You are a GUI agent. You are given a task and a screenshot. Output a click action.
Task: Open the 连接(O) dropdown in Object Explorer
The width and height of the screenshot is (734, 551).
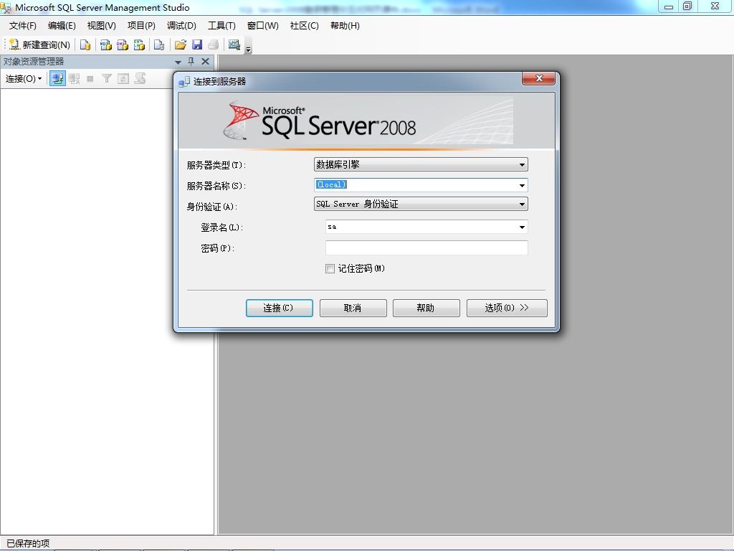(x=24, y=79)
